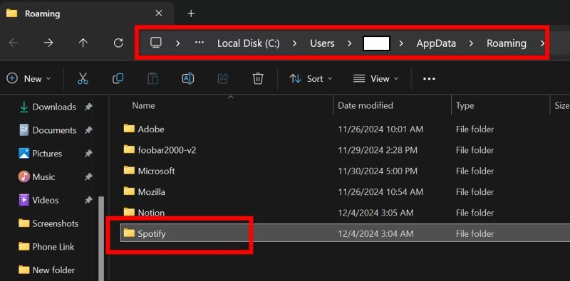The image size is (570, 281).
Task: Click the Cut scissors icon
Action: [83, 78]
